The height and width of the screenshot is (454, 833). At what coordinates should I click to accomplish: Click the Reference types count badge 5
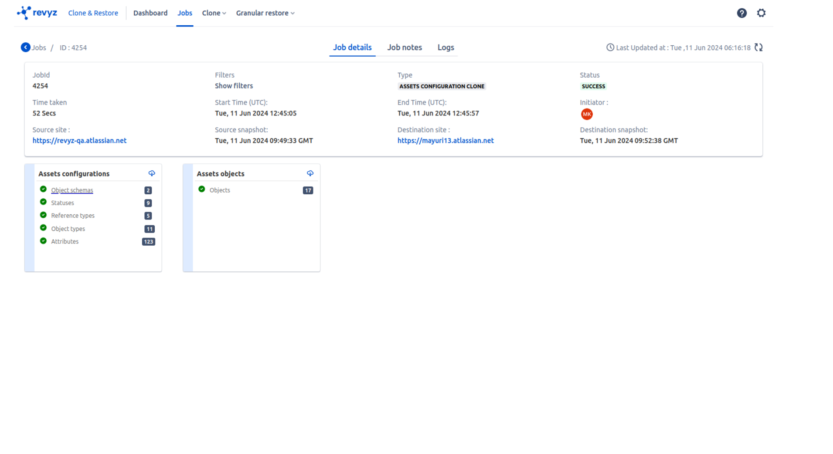click(x=148, y=216)
